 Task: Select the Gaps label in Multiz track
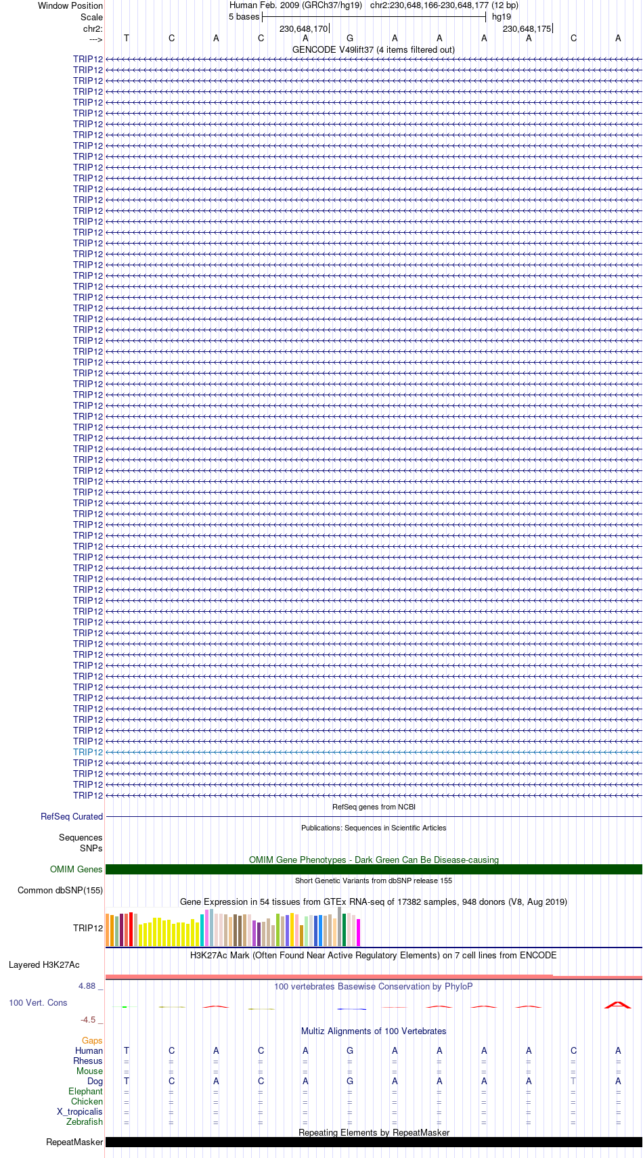pyautogui.click(x=92, y=1041)
